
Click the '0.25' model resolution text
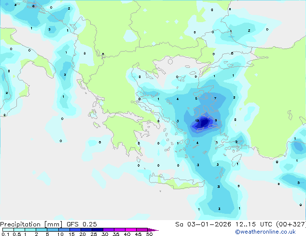coord(90,224)
